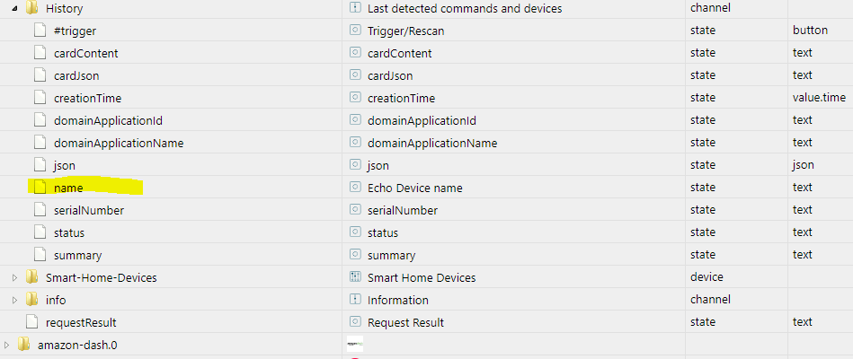Click the state icon beside Echo Device name

355,188
